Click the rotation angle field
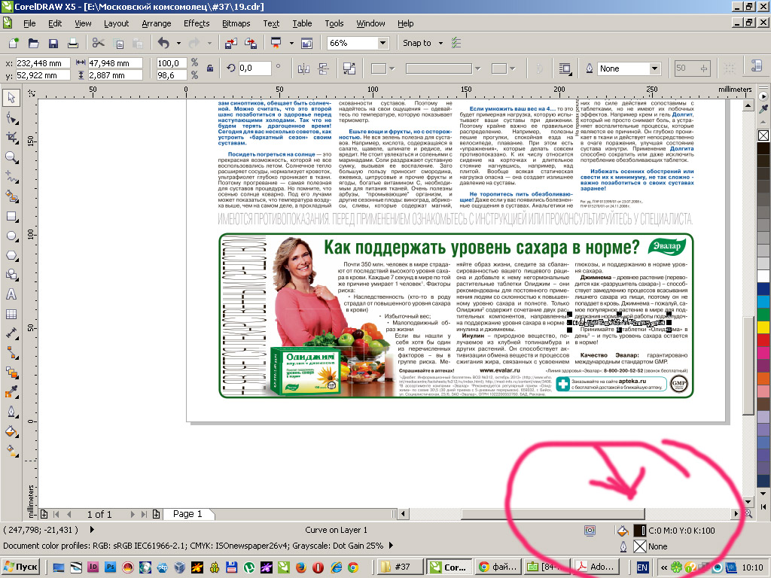 pos(254,68)
